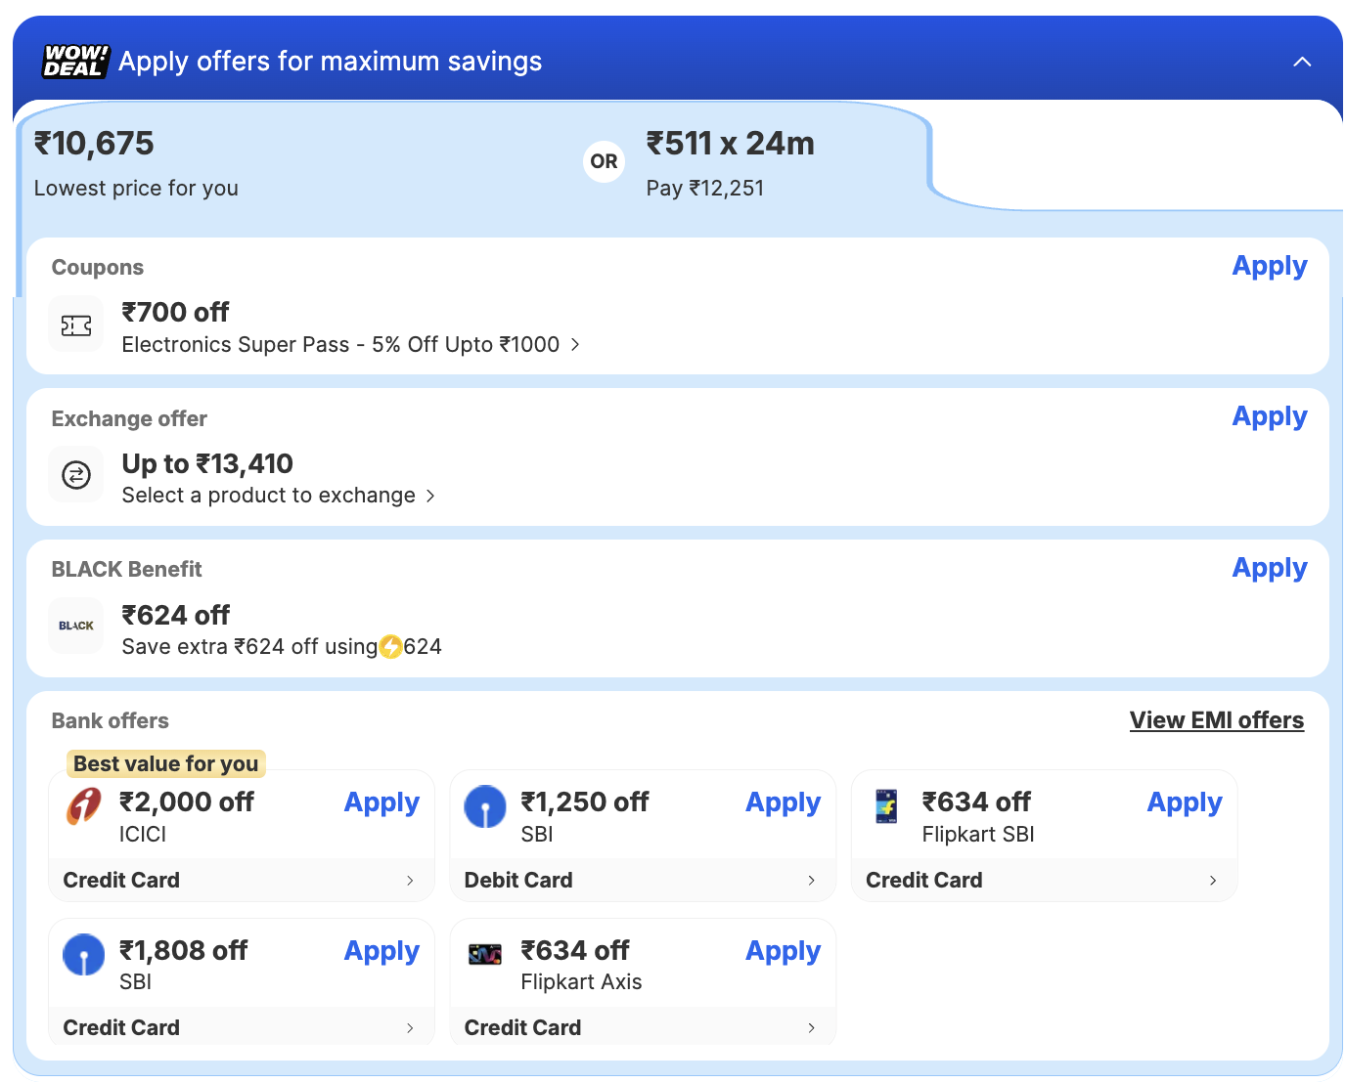Expand SBI Debit Card offer details
This screenshot has width=1346, height=1083.
tap(811, 881)
